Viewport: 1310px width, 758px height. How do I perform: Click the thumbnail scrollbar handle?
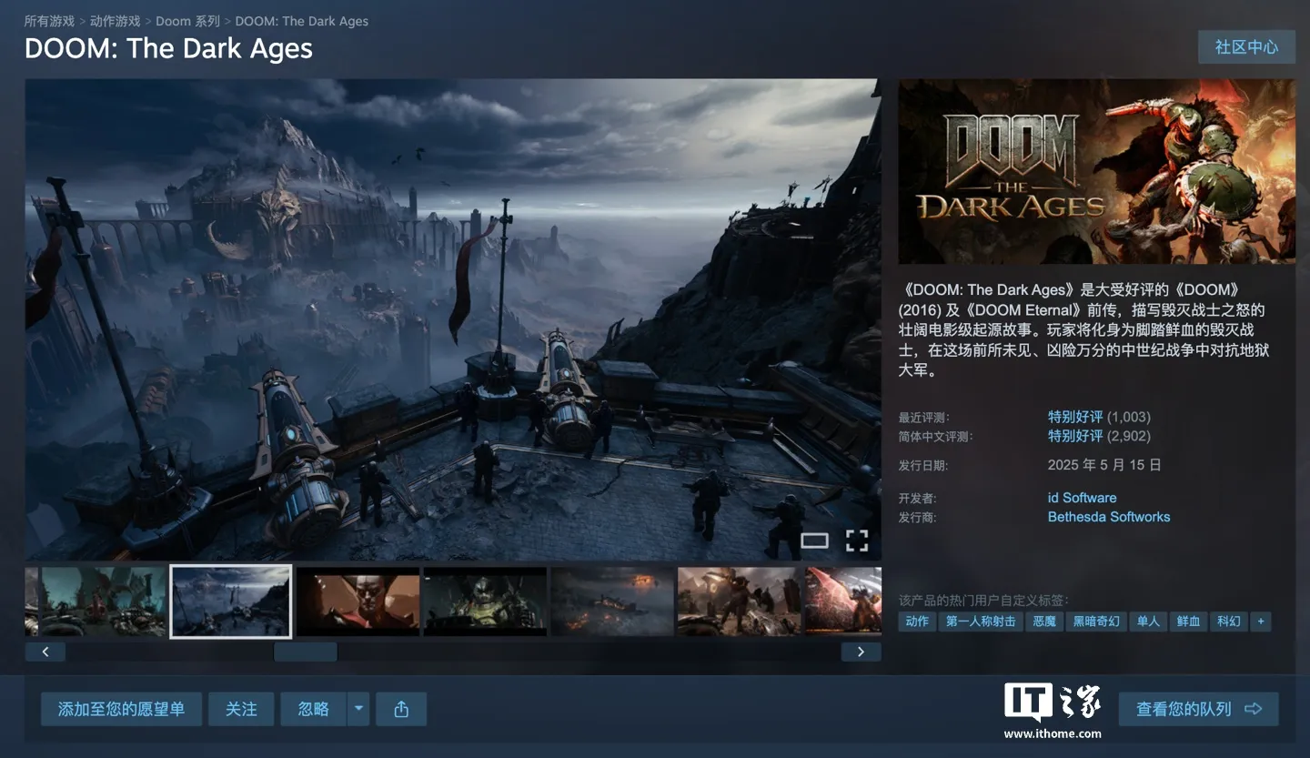(306, 652)
